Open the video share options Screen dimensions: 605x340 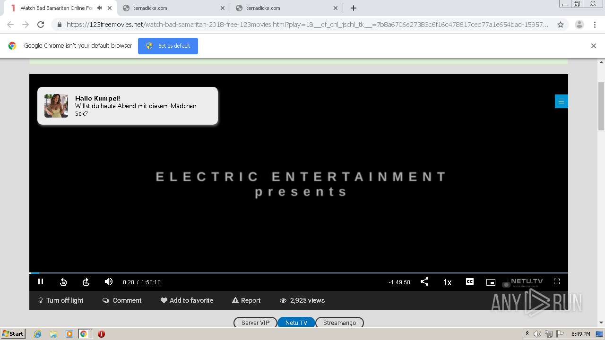424,281
